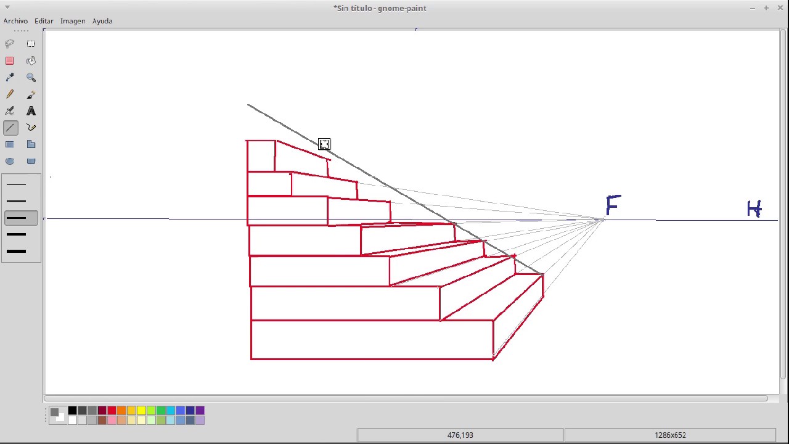Choose the dark gray swatch in top row
The image size is (789, 444).
(x=82, y=410)
